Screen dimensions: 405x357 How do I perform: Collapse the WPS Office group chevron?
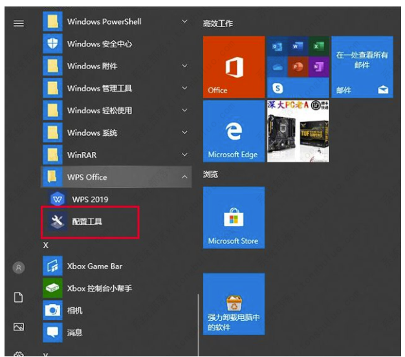(184, 177)
